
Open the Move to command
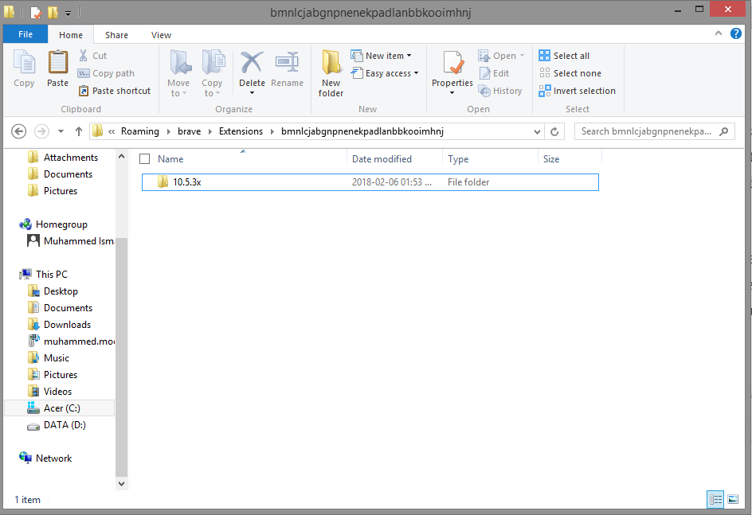pos(178,72)
